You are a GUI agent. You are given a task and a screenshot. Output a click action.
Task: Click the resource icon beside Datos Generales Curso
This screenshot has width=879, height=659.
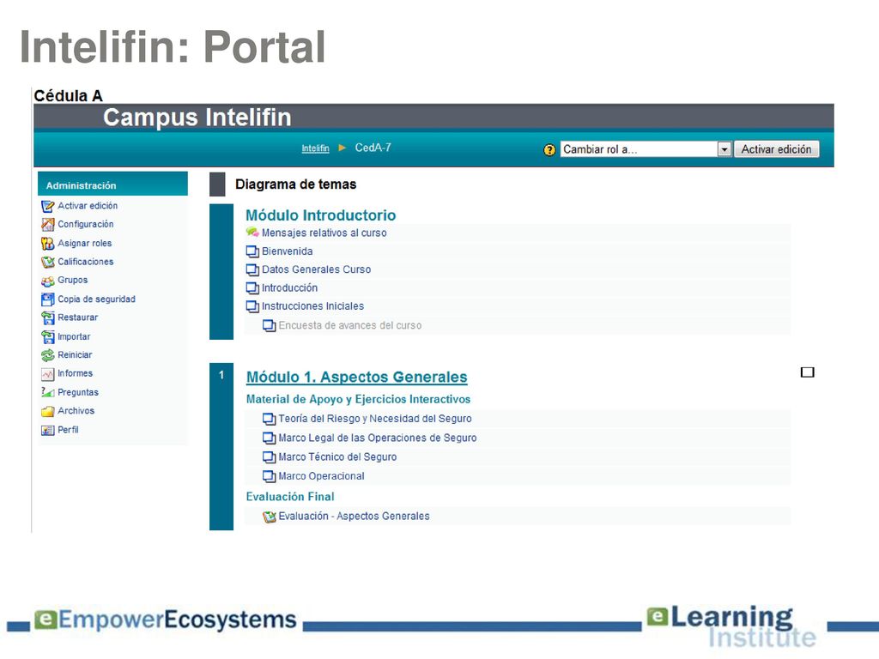point(252,270)
